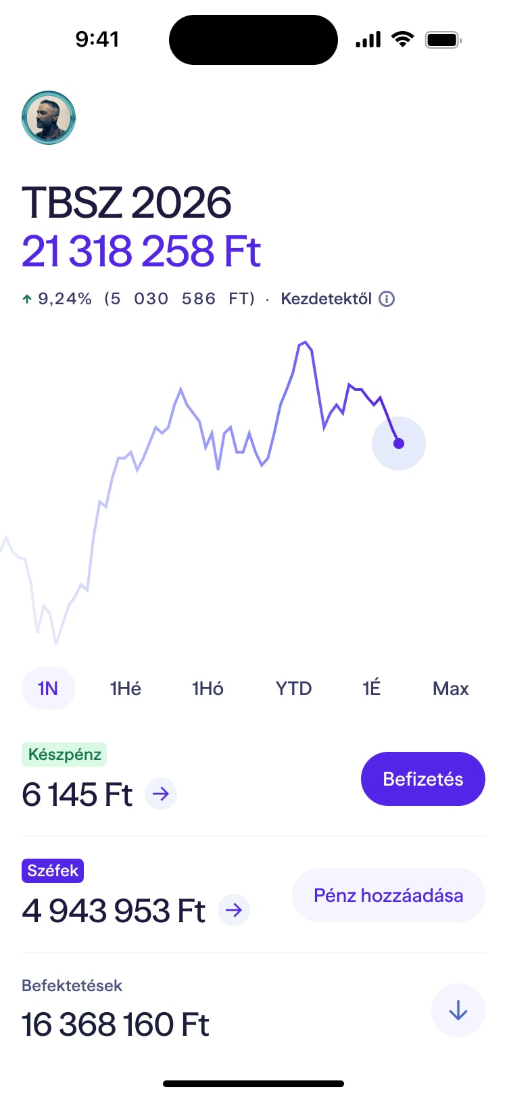Switch chart to 1Hé range
Viewport: 507px width, 1098px height.
[x=126, y=688]
